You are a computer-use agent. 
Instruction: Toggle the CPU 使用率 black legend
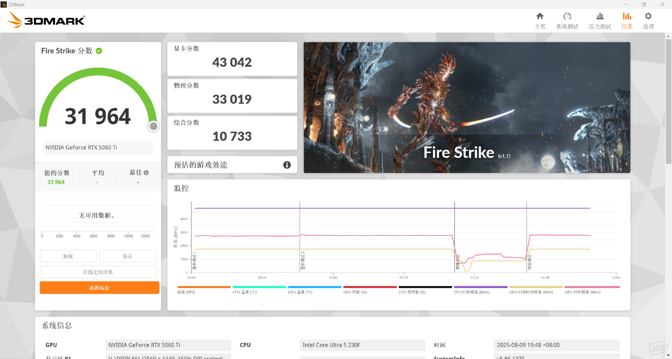tap(425, 290)
